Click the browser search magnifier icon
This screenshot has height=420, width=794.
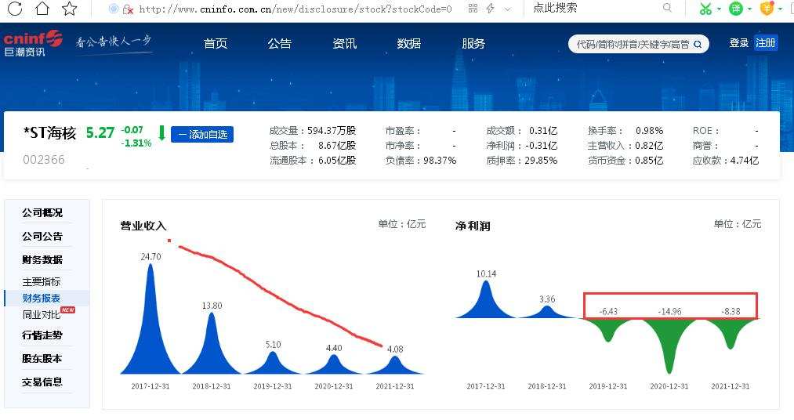point(667,8)
